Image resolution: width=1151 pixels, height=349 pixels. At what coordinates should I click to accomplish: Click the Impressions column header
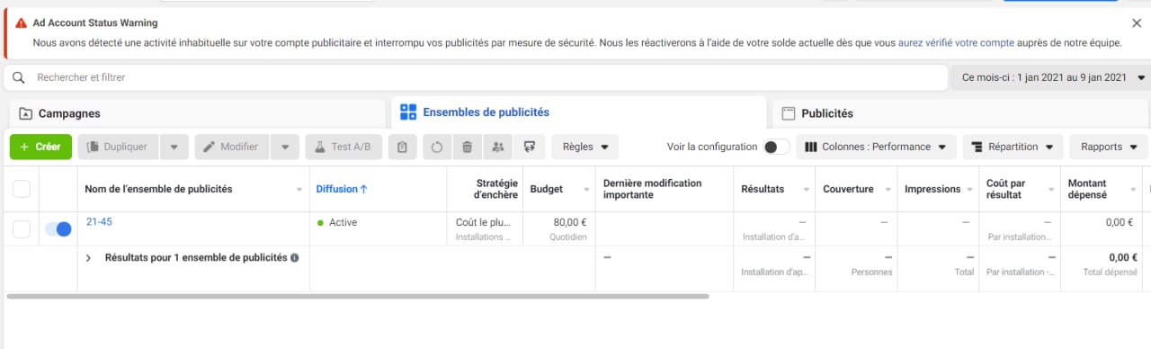[937, 189]
